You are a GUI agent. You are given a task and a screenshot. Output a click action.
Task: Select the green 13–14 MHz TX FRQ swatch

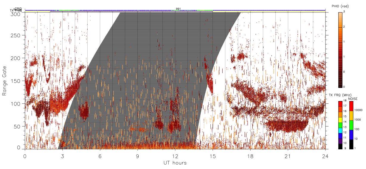tap(340, 125)
